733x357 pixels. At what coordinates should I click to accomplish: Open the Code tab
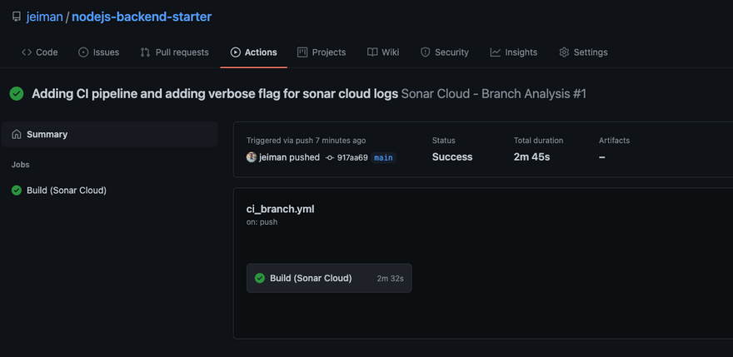click(x=39, y=52)
